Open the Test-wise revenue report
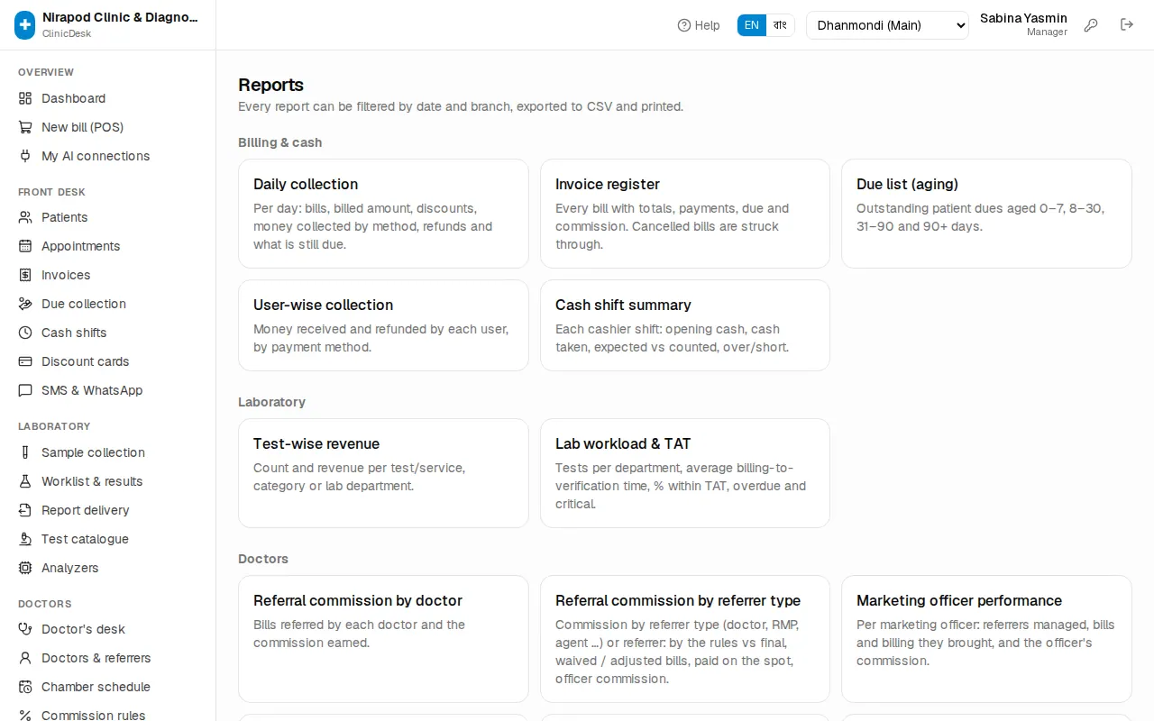Image resolution: width=1154 pixels, height=721 pixels. coord(383,473)
